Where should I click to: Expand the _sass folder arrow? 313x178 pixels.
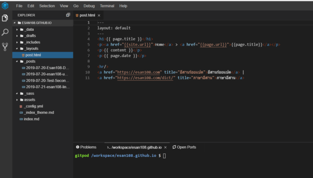pos(17,94)
